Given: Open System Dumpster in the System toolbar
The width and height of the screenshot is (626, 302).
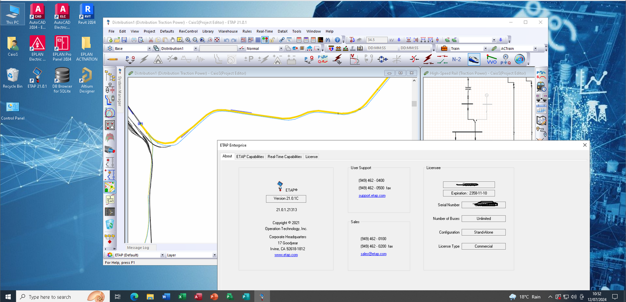Looking at the screenshot, I should [110, 224].
